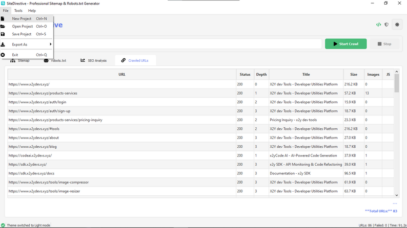Sort table by Size column header
407x228 pixels.
[354, 74]
